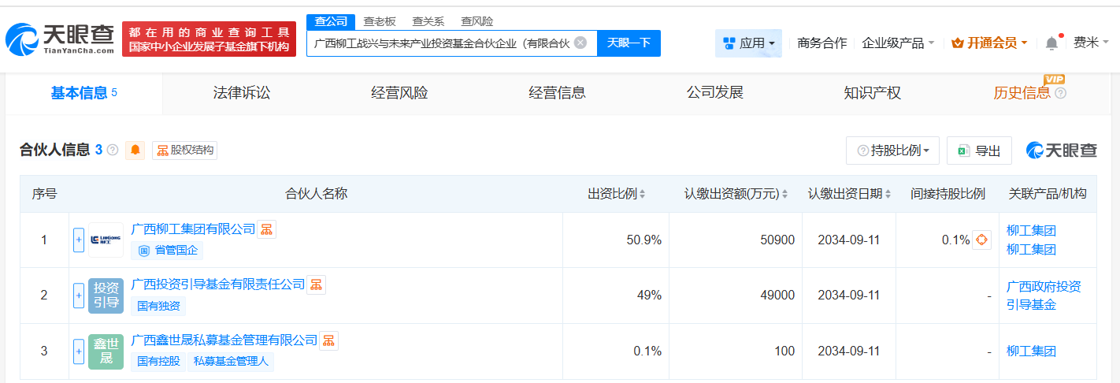
Task: Open the 持股比例 dropdown
Action: tap(892, 151)
